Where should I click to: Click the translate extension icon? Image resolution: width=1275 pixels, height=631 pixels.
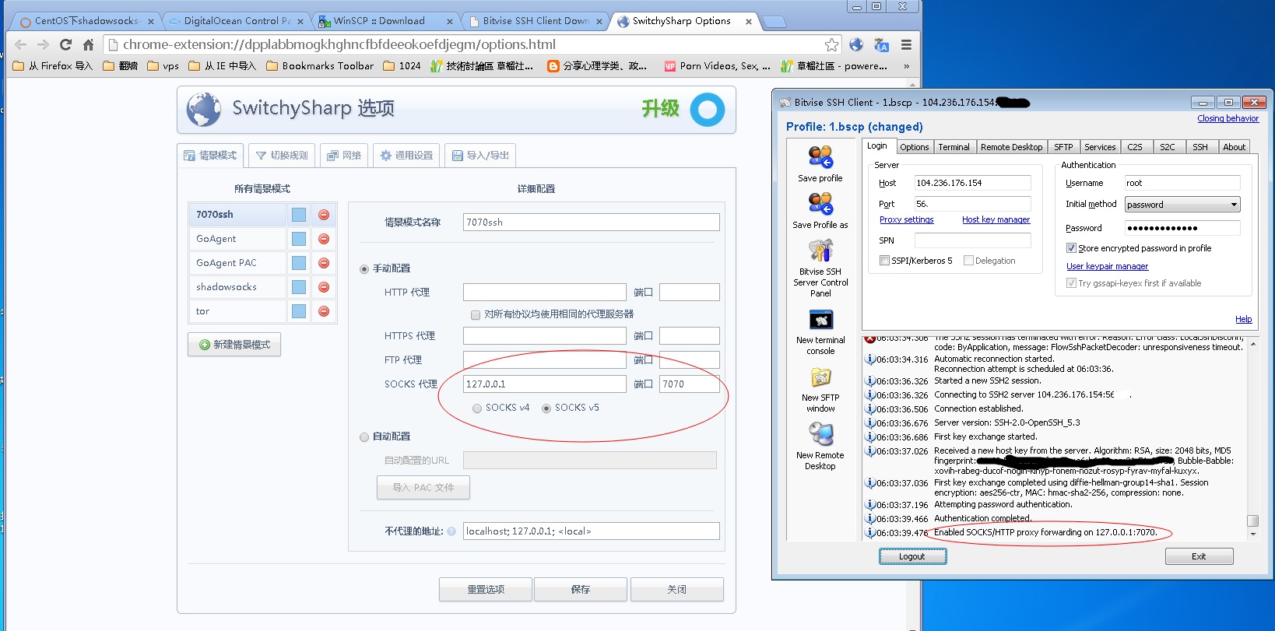pyautogui.click(x=881, y=44)
